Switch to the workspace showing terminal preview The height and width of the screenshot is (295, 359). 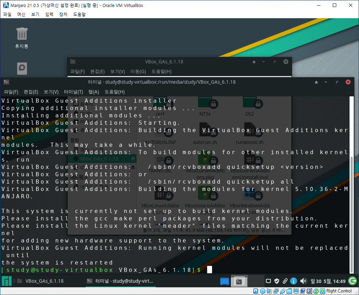[239, 281]
